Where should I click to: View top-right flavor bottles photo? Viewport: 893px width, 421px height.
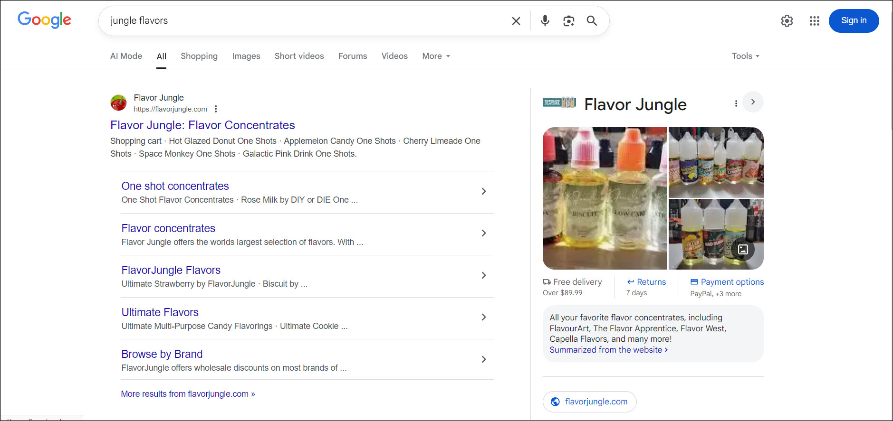[x=716, y=162]
